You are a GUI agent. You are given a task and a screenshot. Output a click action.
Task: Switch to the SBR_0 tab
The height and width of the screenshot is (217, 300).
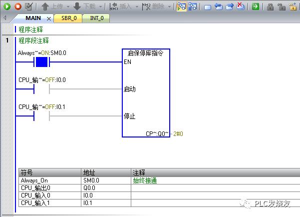click(70, 18)
